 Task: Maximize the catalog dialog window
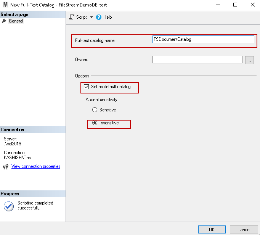235,5
